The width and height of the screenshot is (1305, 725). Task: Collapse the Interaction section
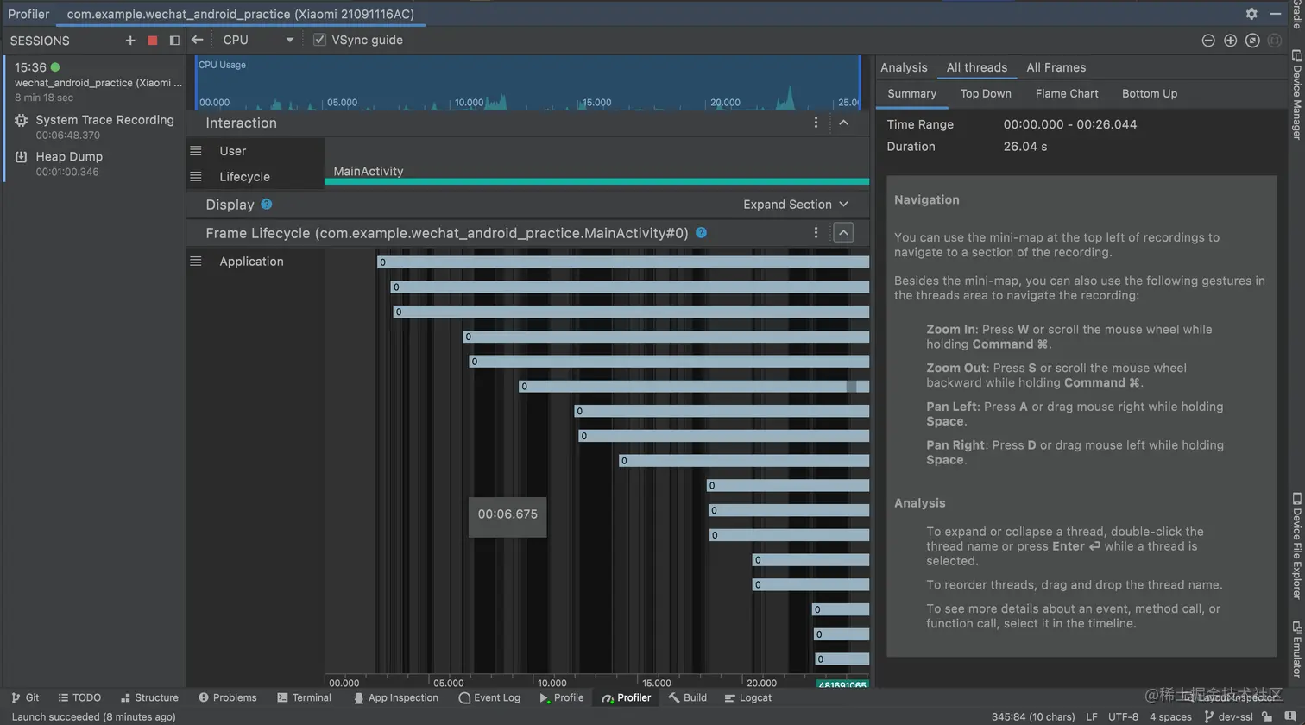843,123
